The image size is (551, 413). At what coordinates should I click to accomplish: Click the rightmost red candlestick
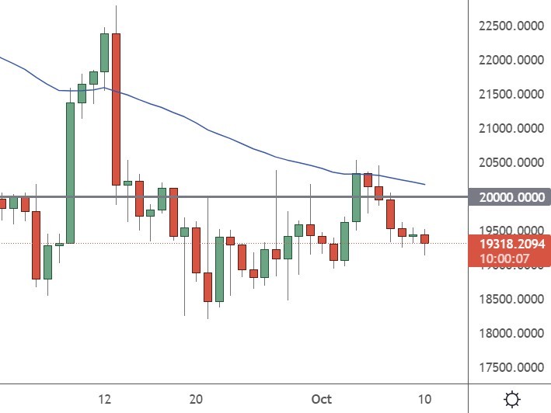click(424, 239)
